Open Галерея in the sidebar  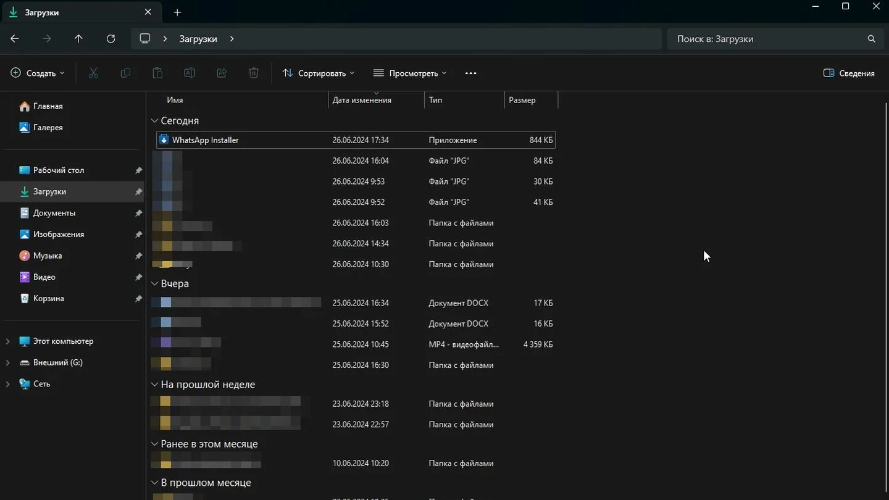(48, 127)
